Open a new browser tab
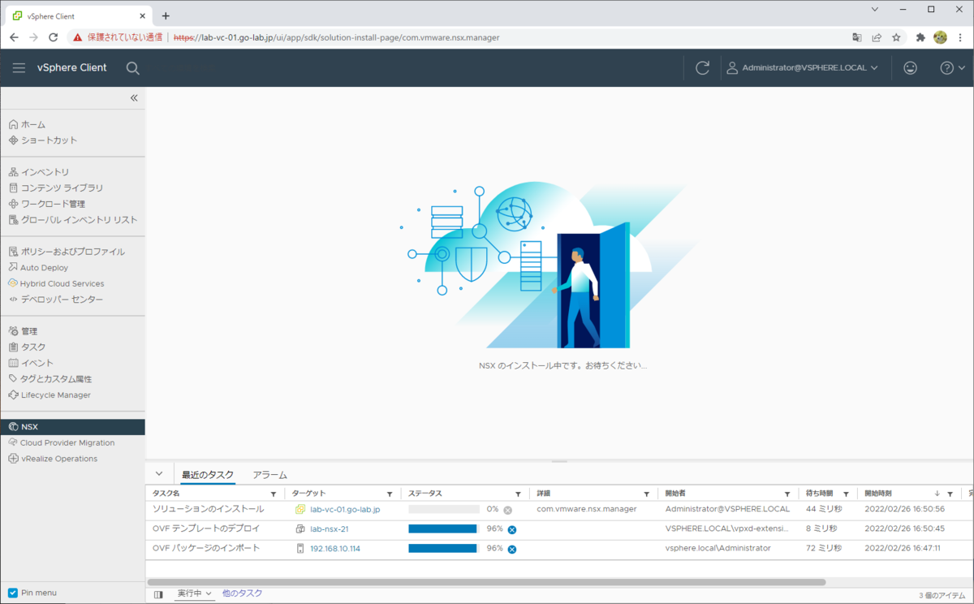This screenshot has width=974, height=604. pyautogui.click(x=166, y=15)
